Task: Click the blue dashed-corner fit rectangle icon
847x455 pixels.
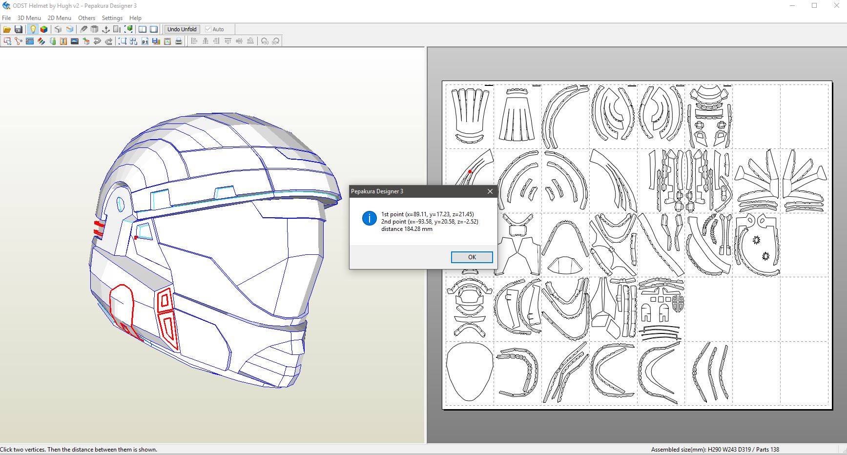Action: (122, 41)
